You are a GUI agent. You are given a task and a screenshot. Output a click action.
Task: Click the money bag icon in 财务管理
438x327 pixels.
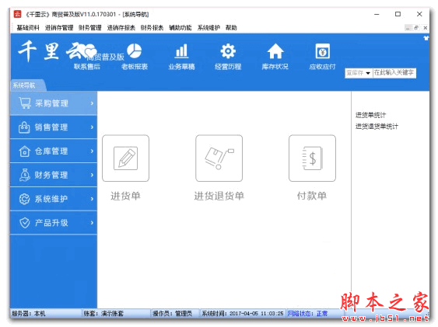25,175
